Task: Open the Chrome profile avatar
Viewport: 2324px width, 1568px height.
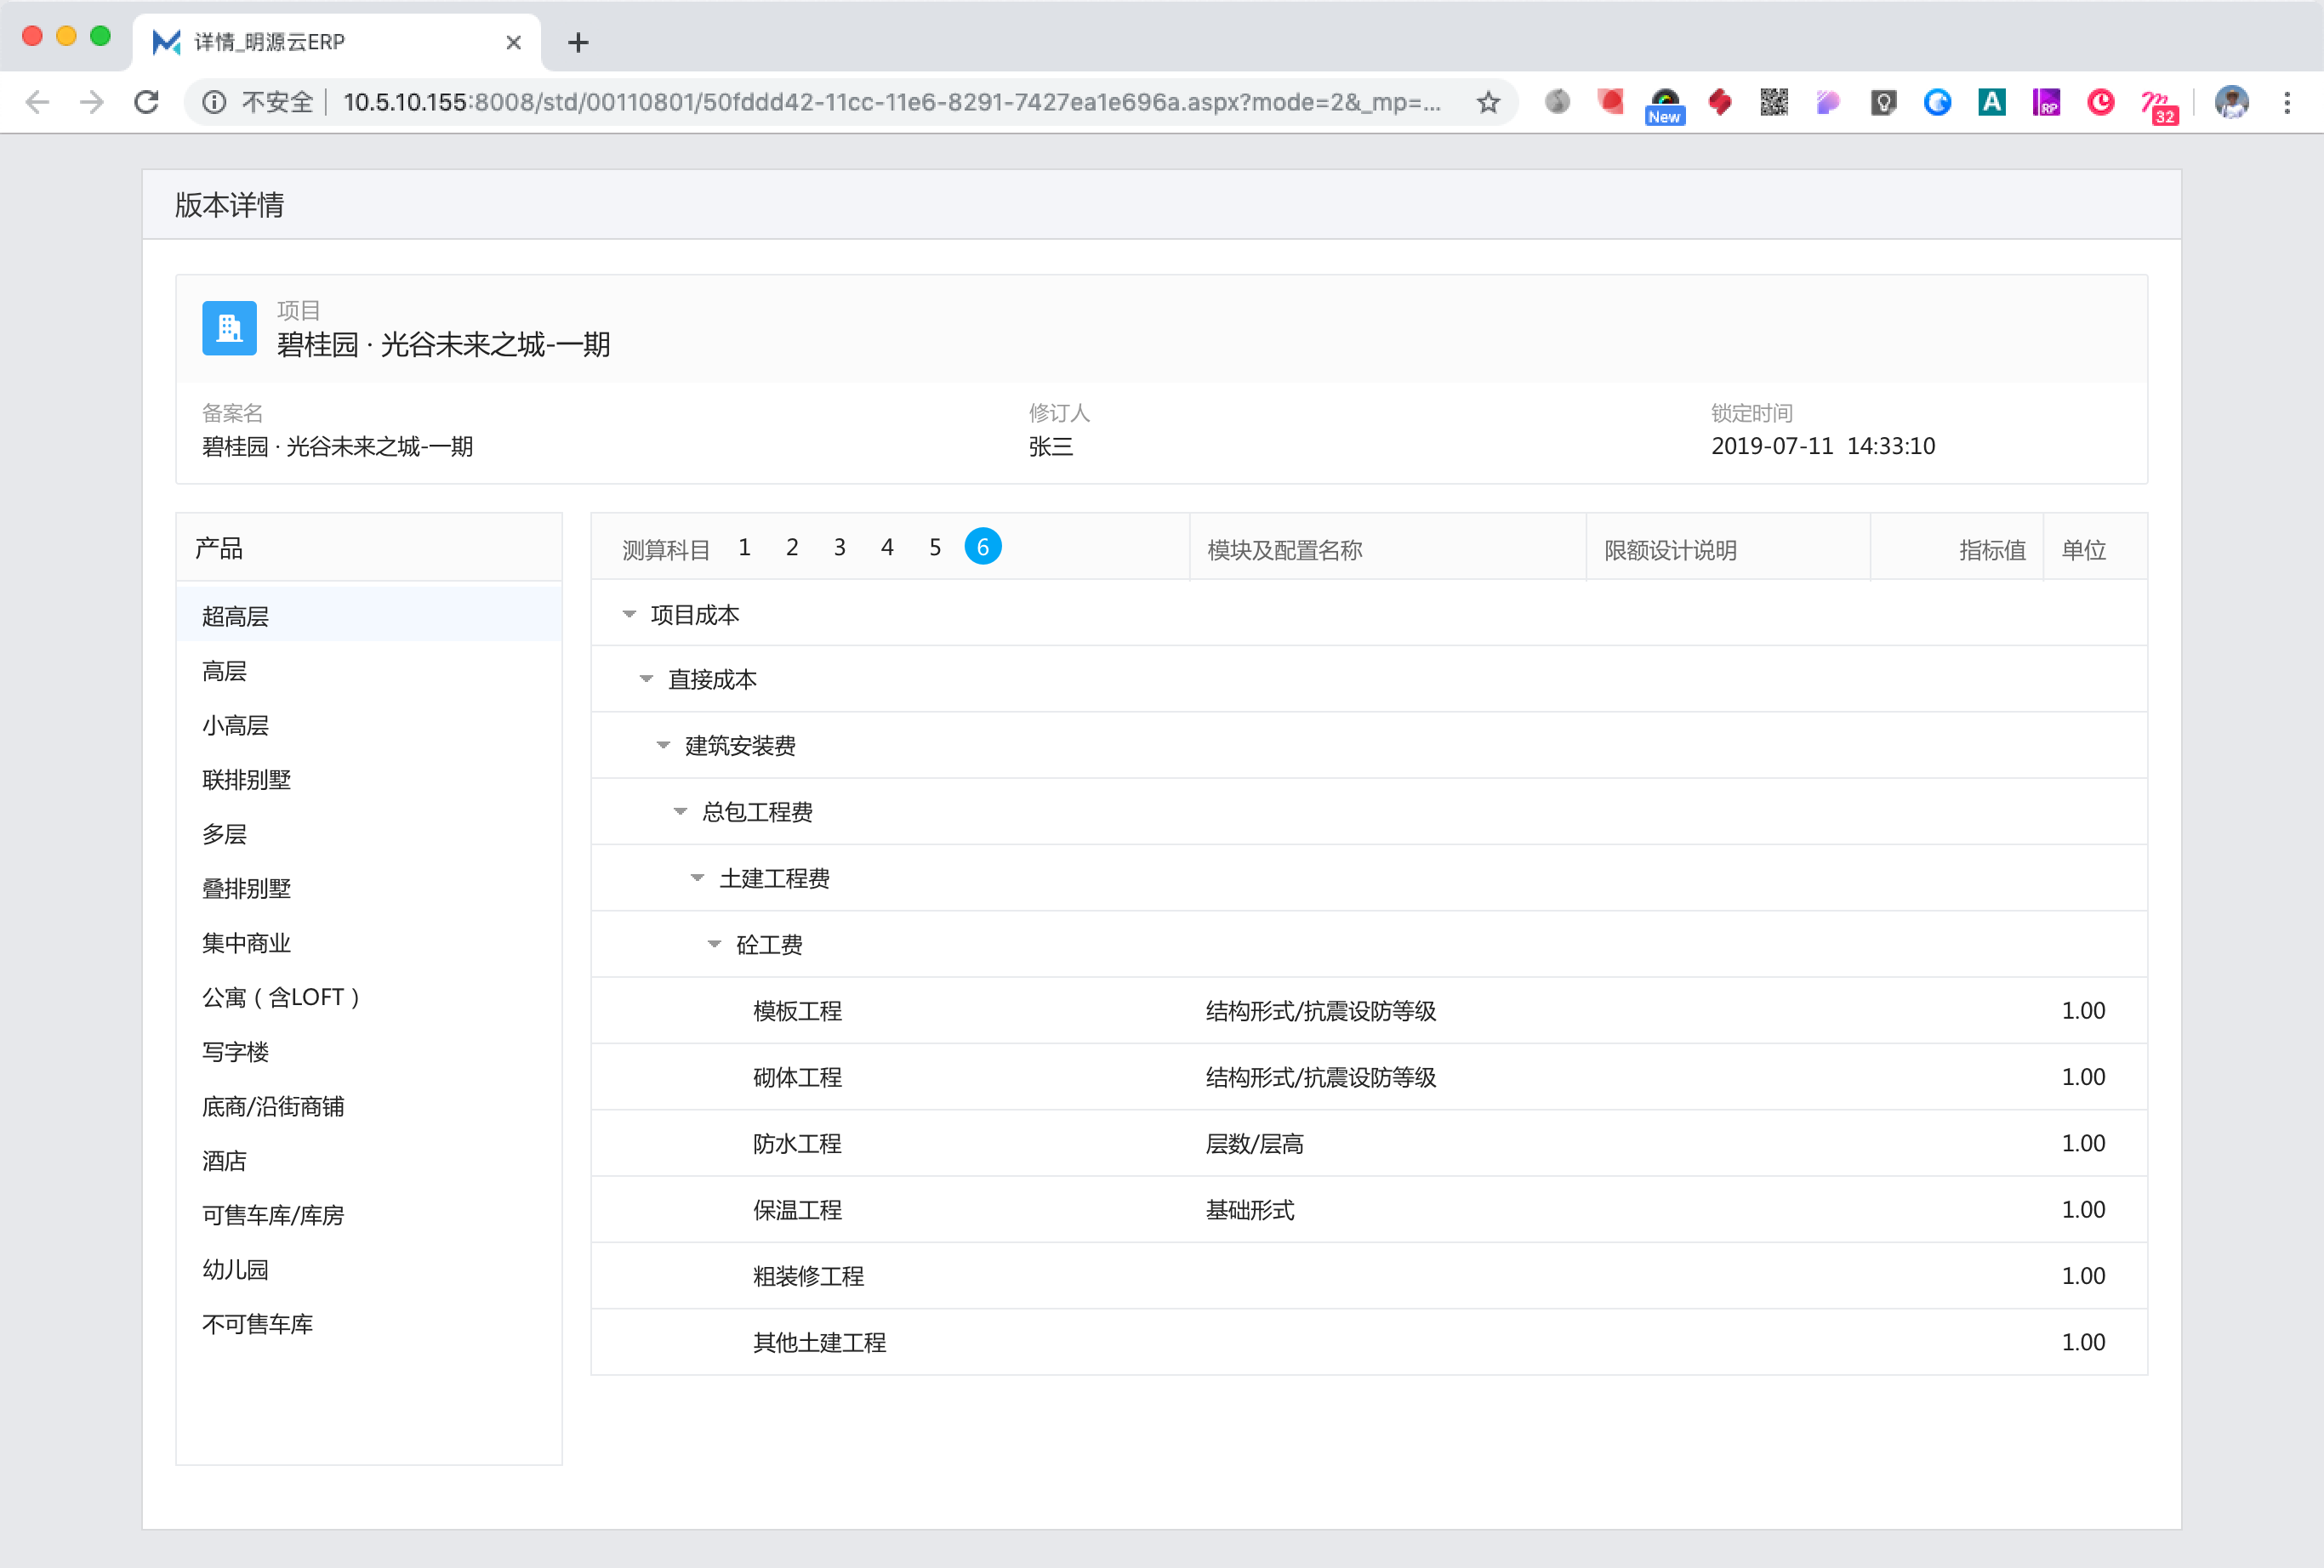Action: point(2231,102)
